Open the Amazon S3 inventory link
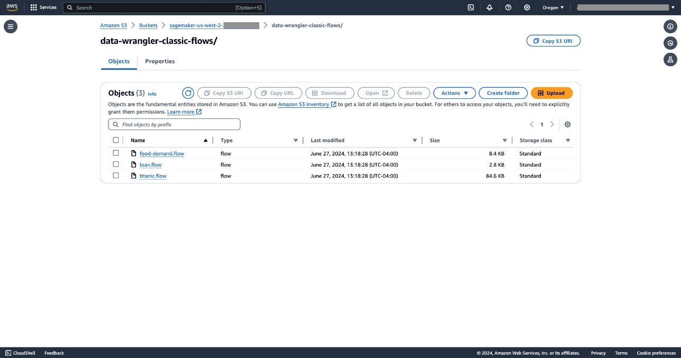Screen dimensions: 681x358 pyautogui.click(x=307, y=105)
